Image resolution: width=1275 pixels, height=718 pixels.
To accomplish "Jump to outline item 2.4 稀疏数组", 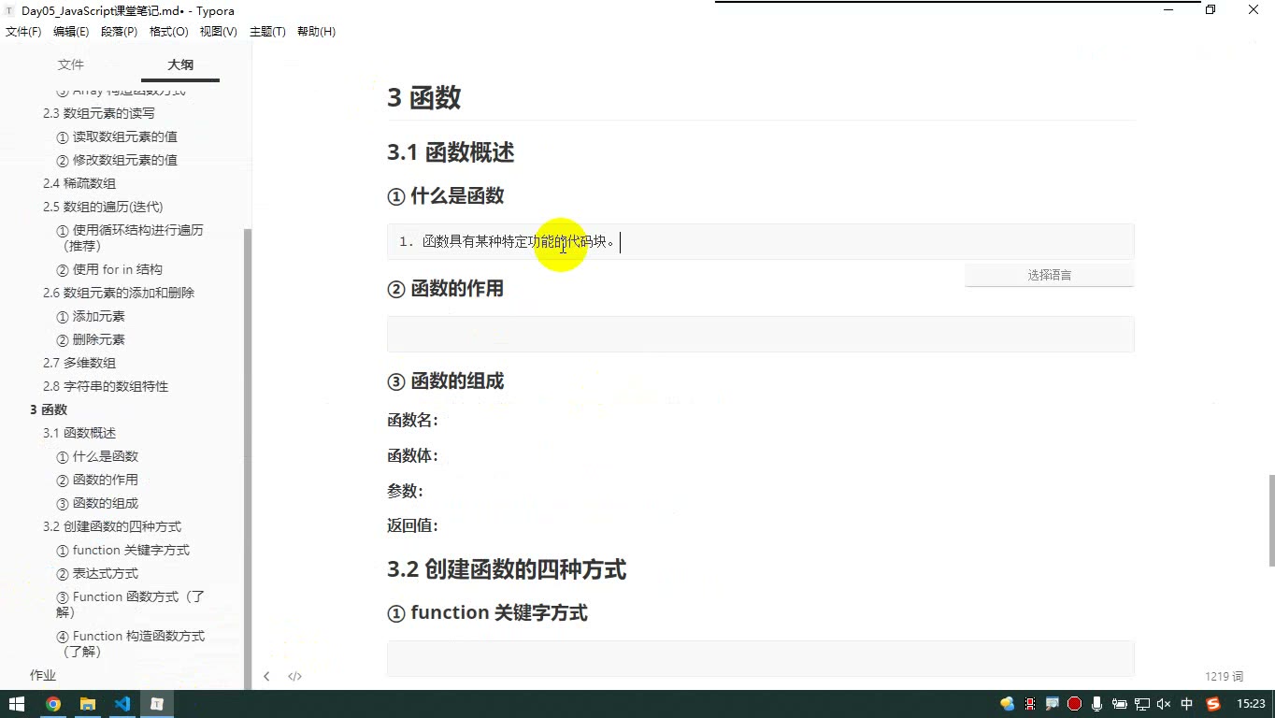I will [79, 183].
